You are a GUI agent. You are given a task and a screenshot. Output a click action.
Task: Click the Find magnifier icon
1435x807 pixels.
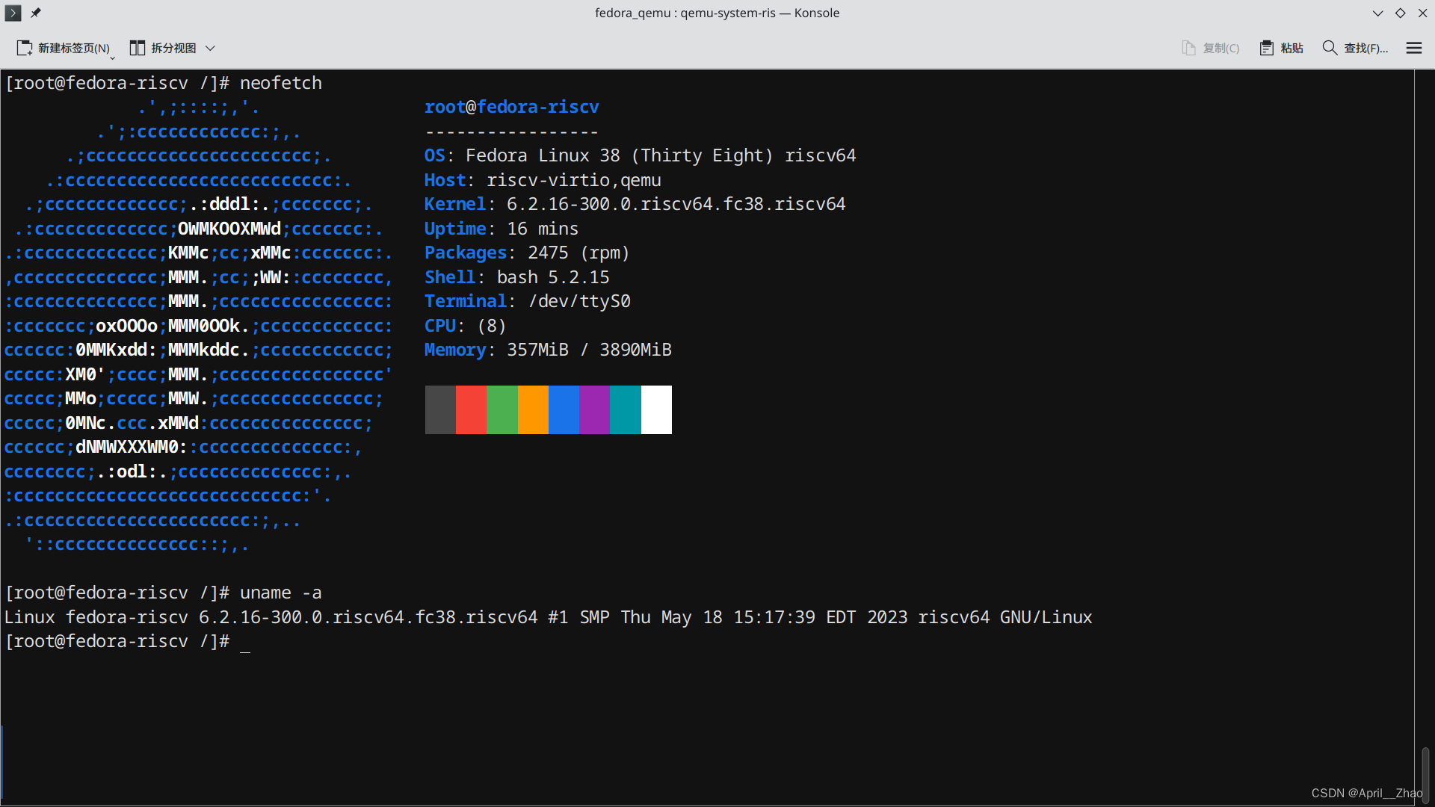click(1330, 48)
